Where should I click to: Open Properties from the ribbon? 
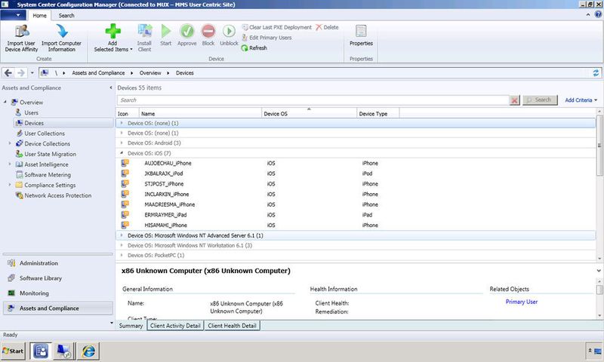(x=361, y=35)
